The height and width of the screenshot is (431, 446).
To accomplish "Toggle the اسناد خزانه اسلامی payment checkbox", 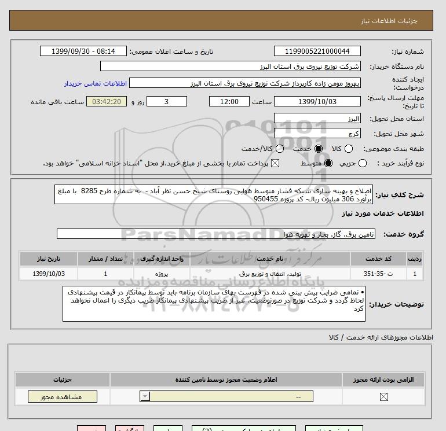I will 275,163.
